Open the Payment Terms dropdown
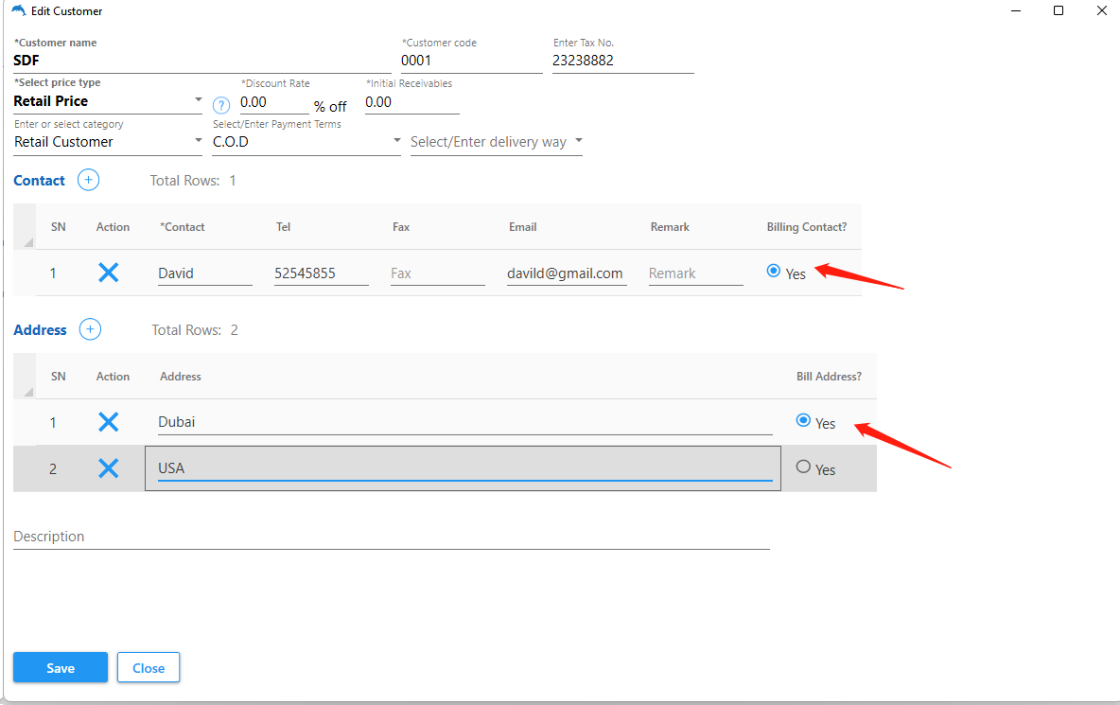 pyautogui.click(x=396, y=141)
